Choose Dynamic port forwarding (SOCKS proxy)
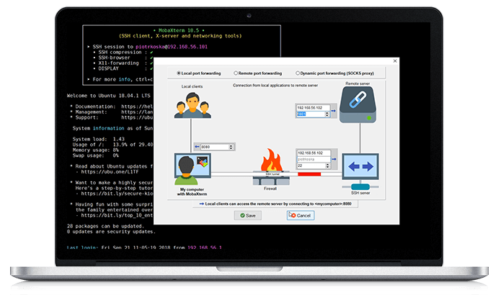Screen dimensions: 501x295 [298, 73]
